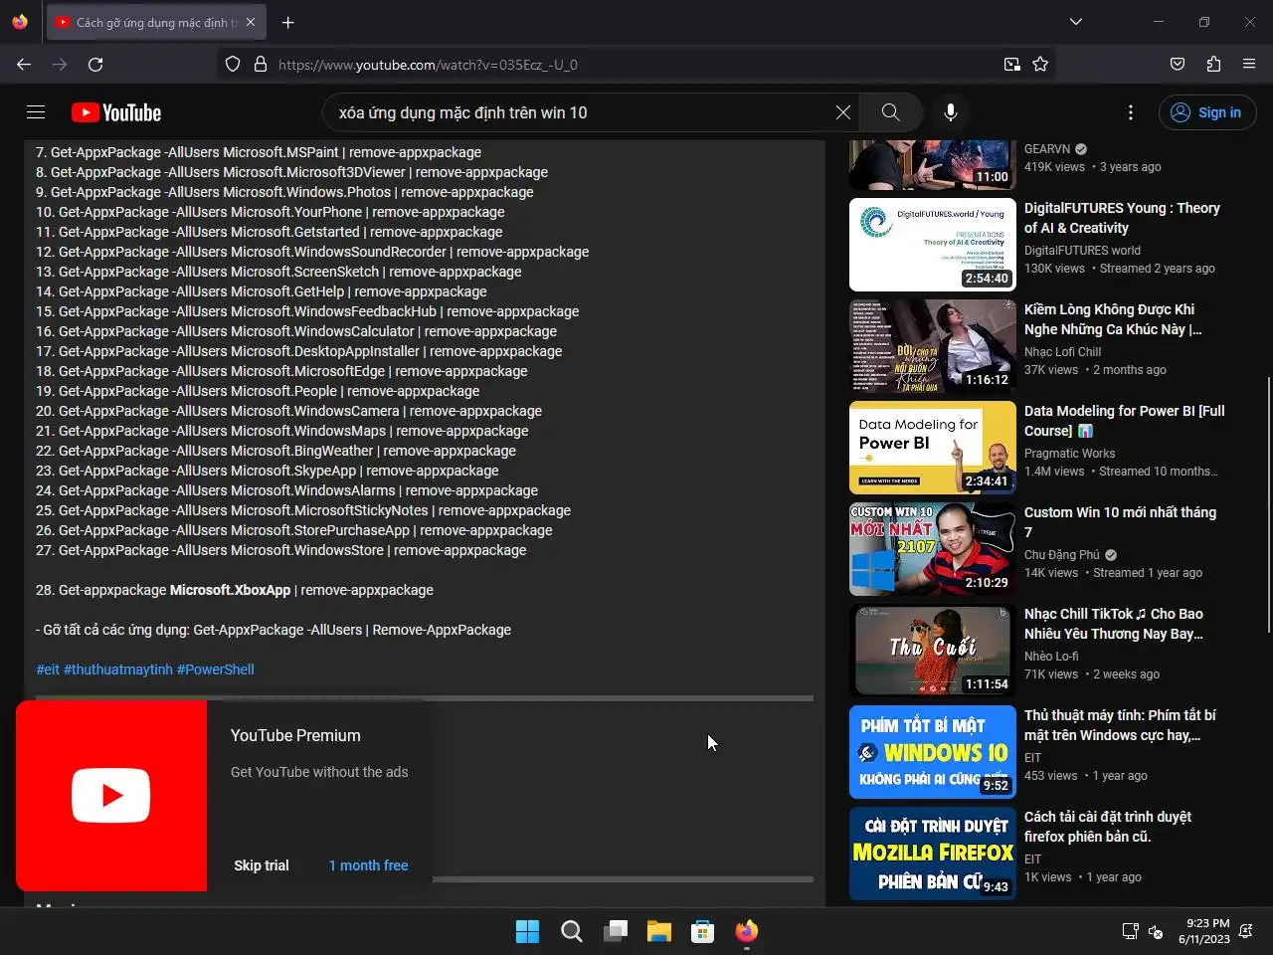The width and height of the screenshot is (1273, 955).
Task: Open GEARVN video thumbnail with 11:00 duration
Action: tap(933, 165)
